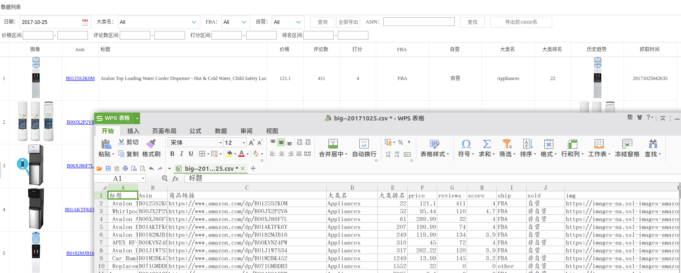
Task: Click the 筛选 funnel filter icon
Action: (x=507, y=144)
